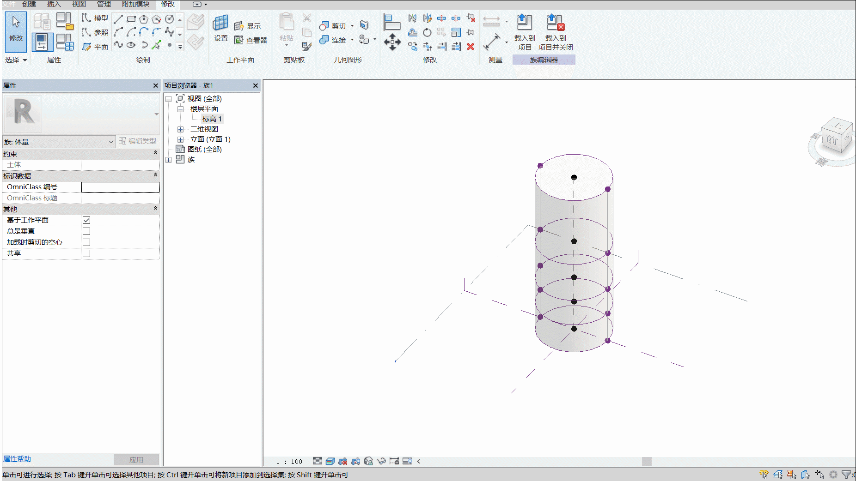
Task: Click the view scale 1 : 100
Action: click(x=289, y=461)
